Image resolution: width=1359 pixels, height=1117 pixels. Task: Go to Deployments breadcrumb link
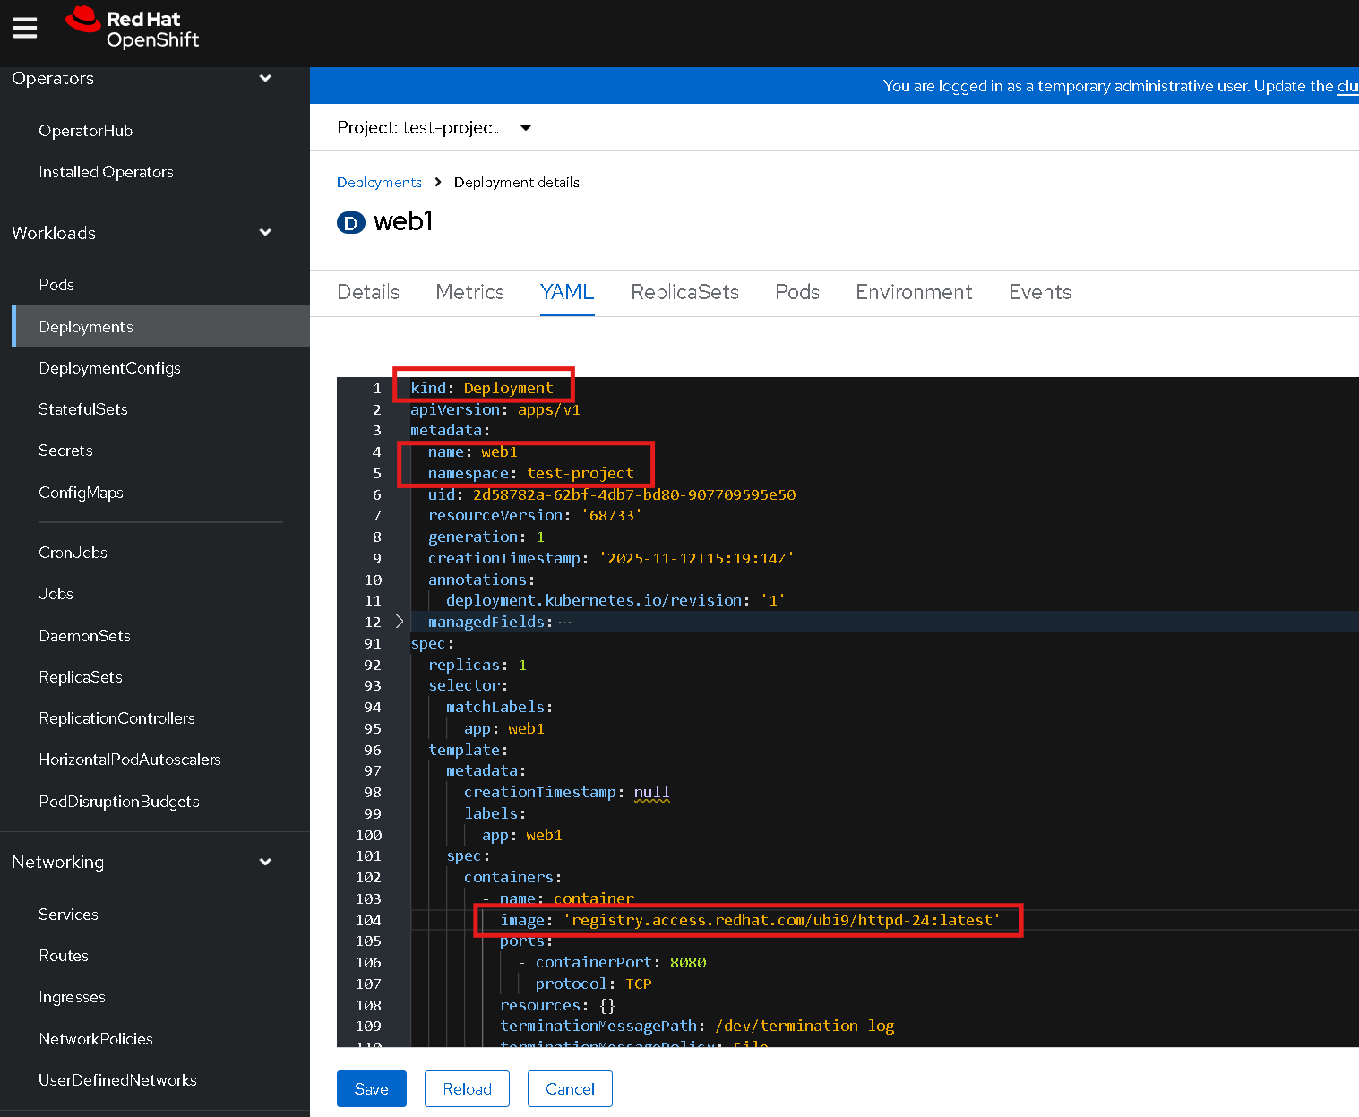379,183
